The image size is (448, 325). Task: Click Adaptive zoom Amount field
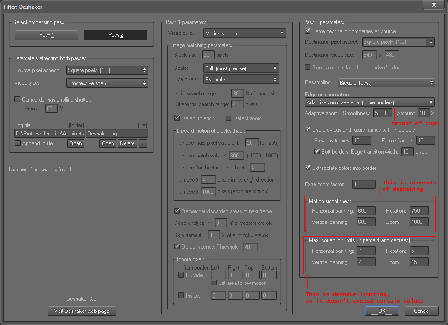(x=424, y=113)
